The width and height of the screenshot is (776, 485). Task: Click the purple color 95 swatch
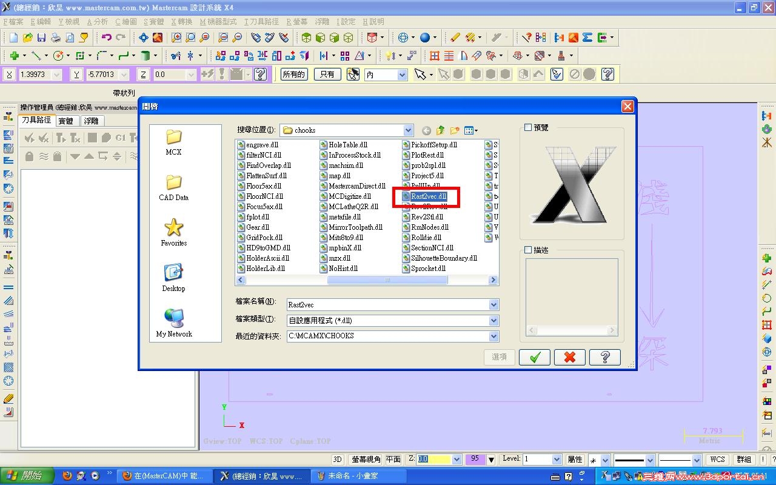475,460
